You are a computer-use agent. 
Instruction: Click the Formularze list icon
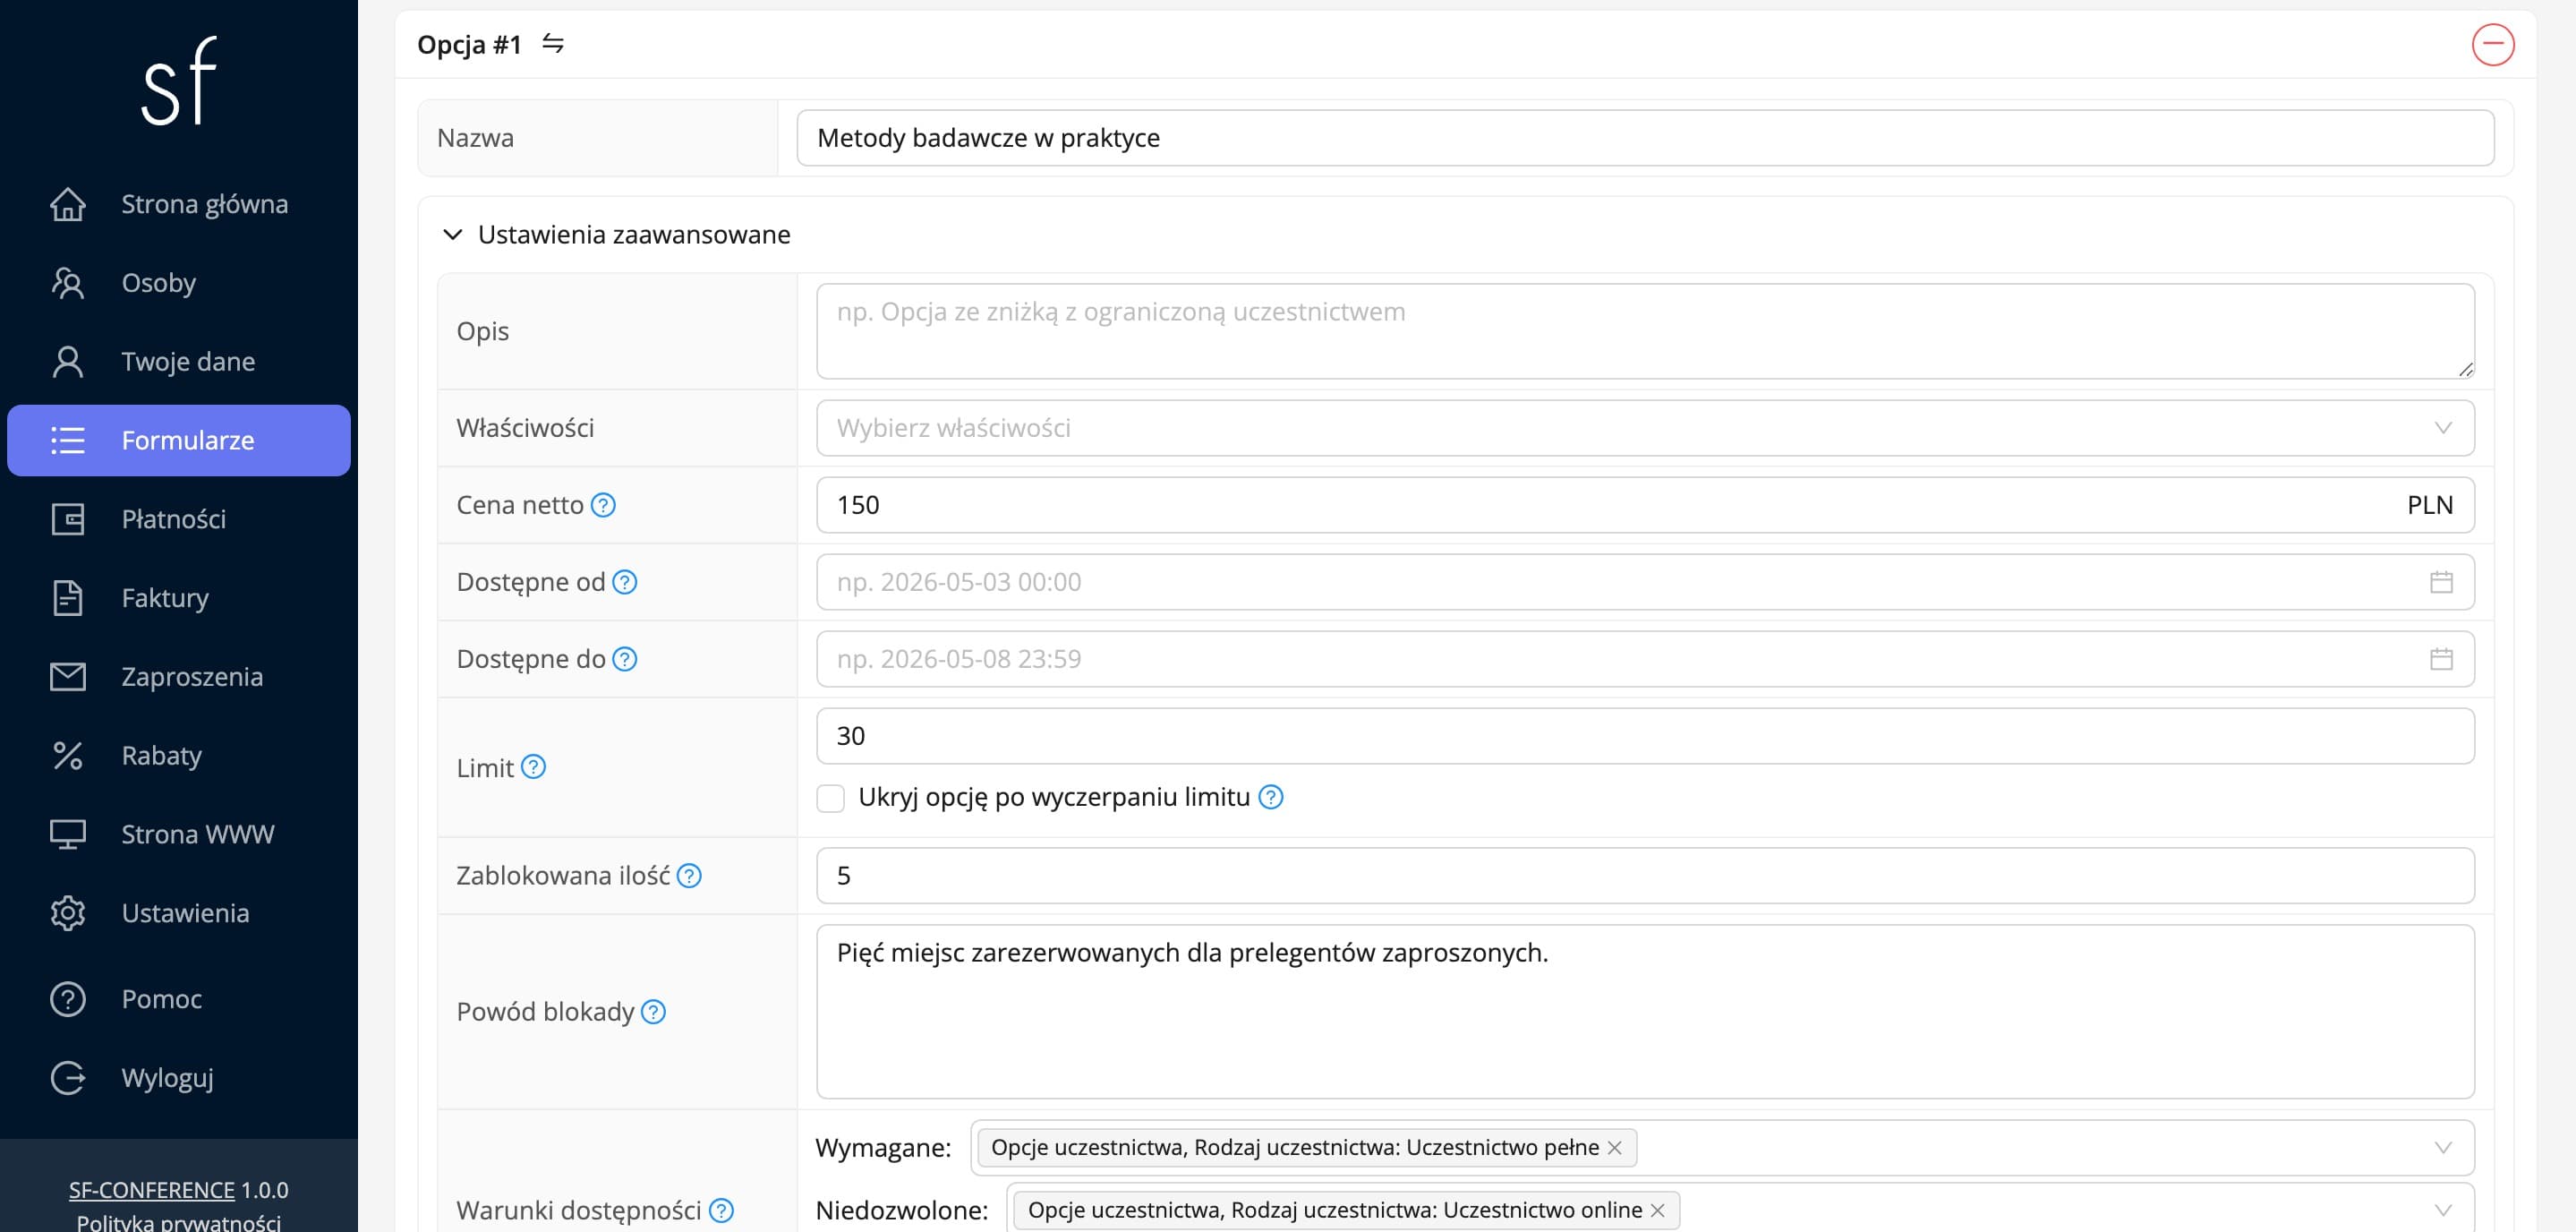(x=68, y=440)
